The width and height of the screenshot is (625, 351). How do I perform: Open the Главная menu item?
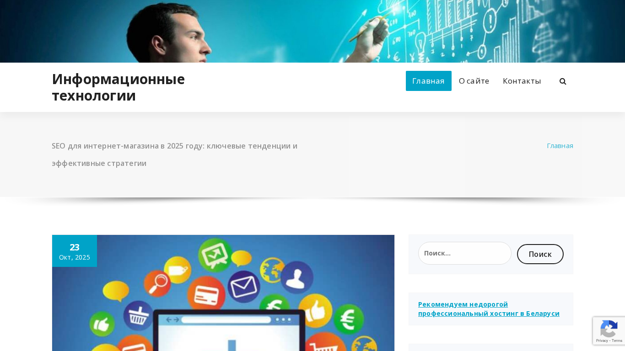click(428, 81)
